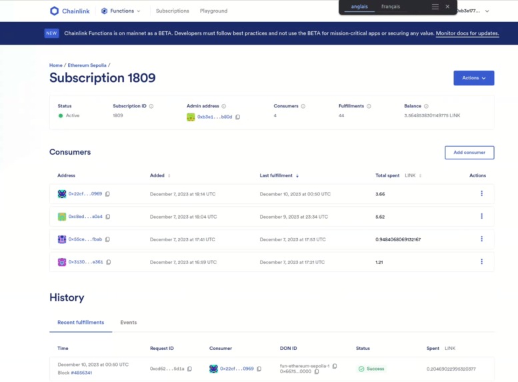Open consumer address 0x55ce...fbab

(85, 239)
